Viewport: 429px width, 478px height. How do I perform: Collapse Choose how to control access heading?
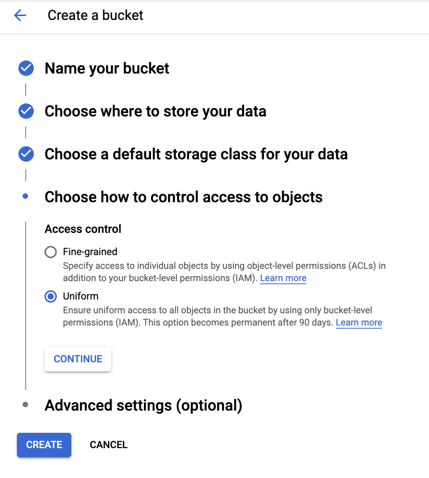183,197
